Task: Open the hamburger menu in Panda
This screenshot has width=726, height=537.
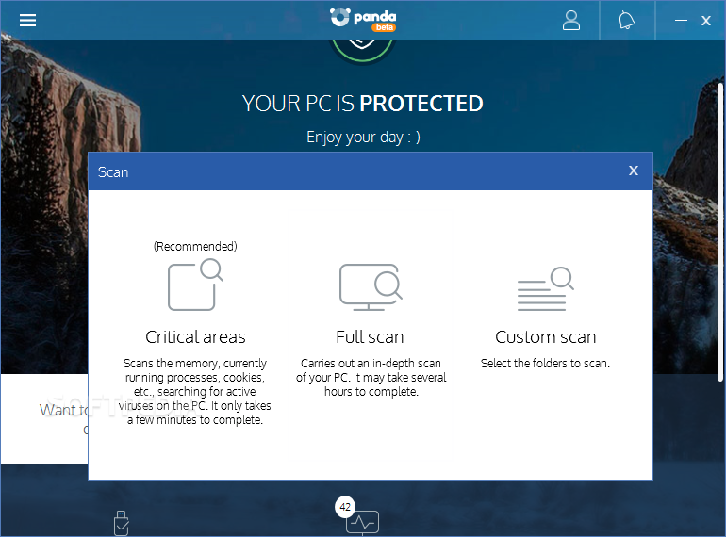Action: [27, 20]
